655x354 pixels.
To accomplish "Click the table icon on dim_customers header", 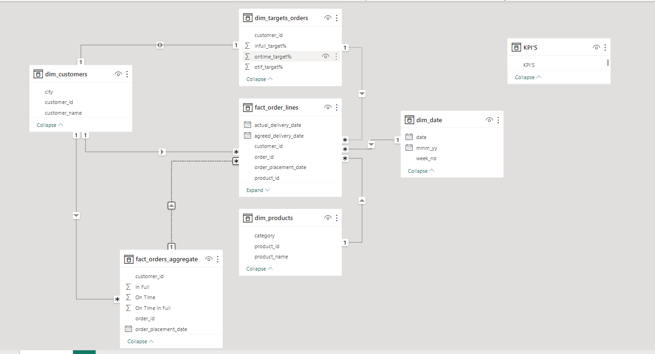I will [x=38, y=74].
